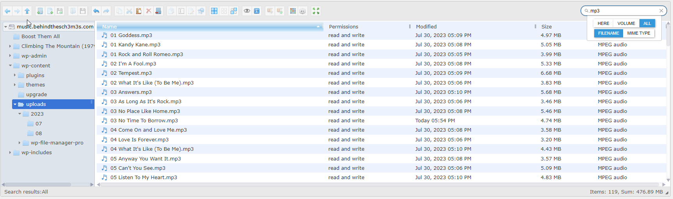Create a new file from the toolbar
This screenshot has width=673, height=199.
click(50, 11)
